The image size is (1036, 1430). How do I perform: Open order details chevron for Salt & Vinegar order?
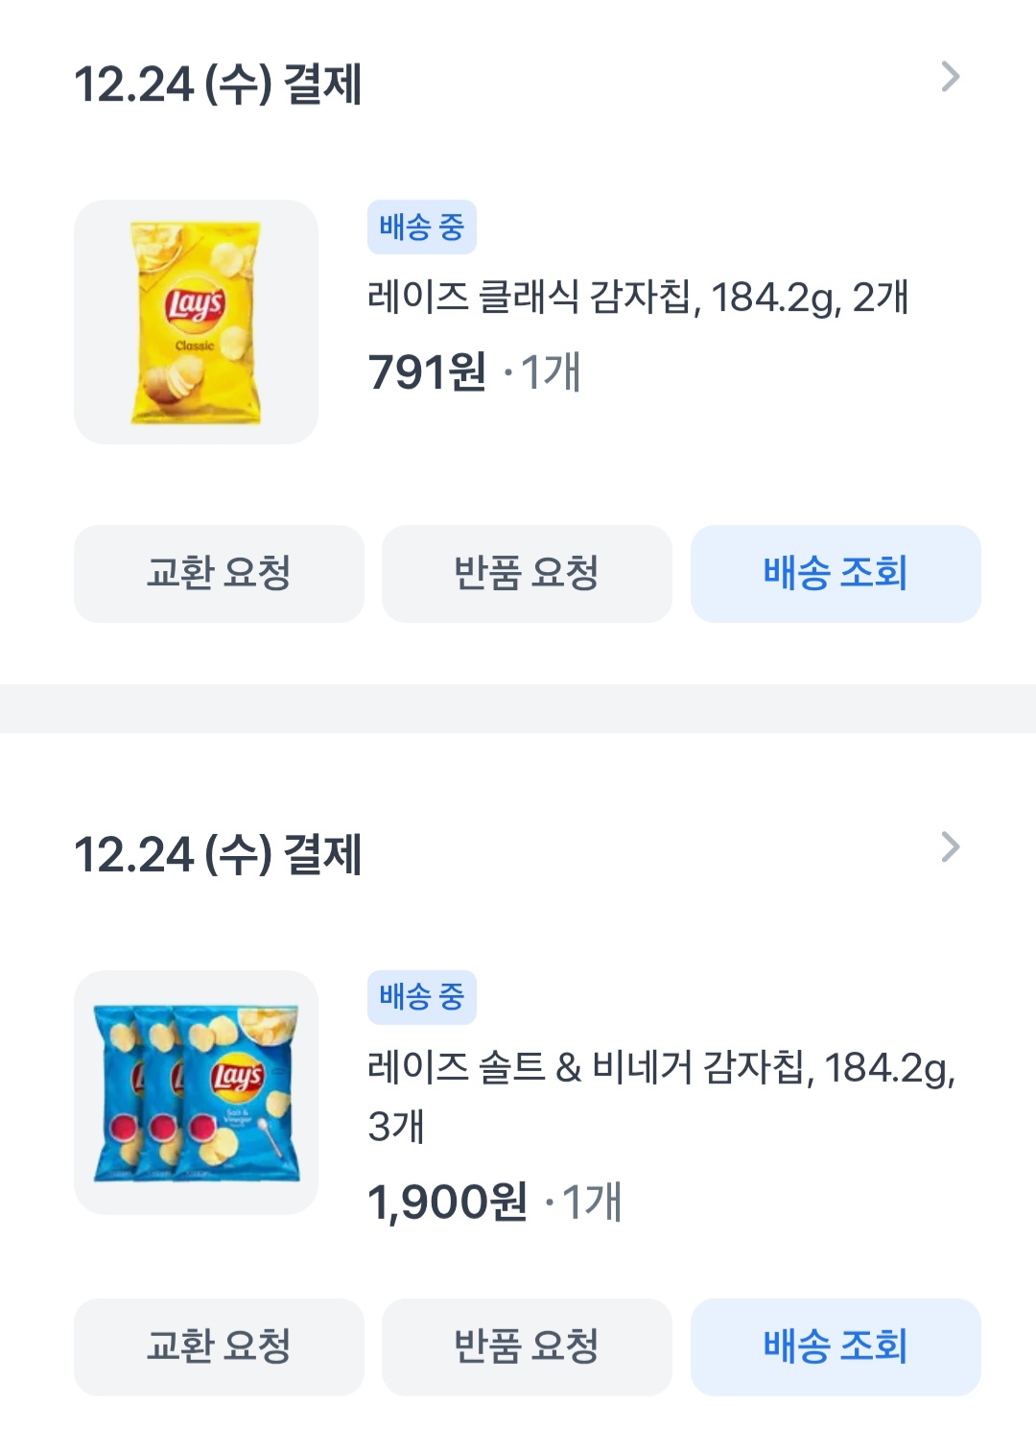coord(950,847)
